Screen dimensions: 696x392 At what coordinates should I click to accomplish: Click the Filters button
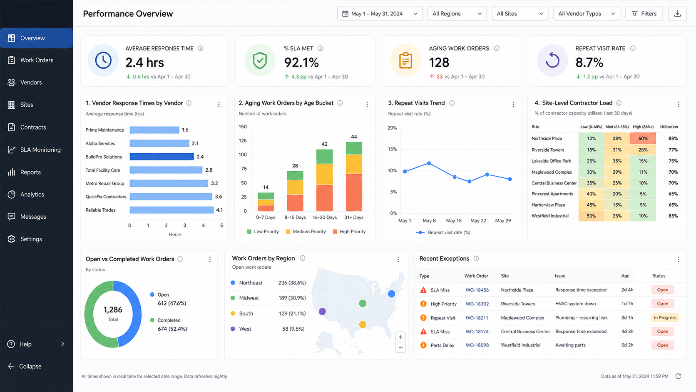click(x=644, y=14)
